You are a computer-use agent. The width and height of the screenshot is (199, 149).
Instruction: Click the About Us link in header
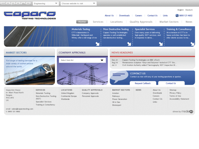[x=109, y=16]
